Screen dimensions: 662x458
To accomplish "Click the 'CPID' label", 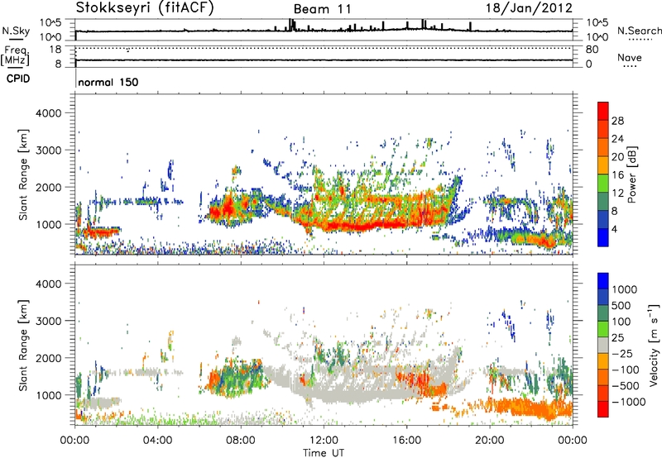I will [18, 79].
